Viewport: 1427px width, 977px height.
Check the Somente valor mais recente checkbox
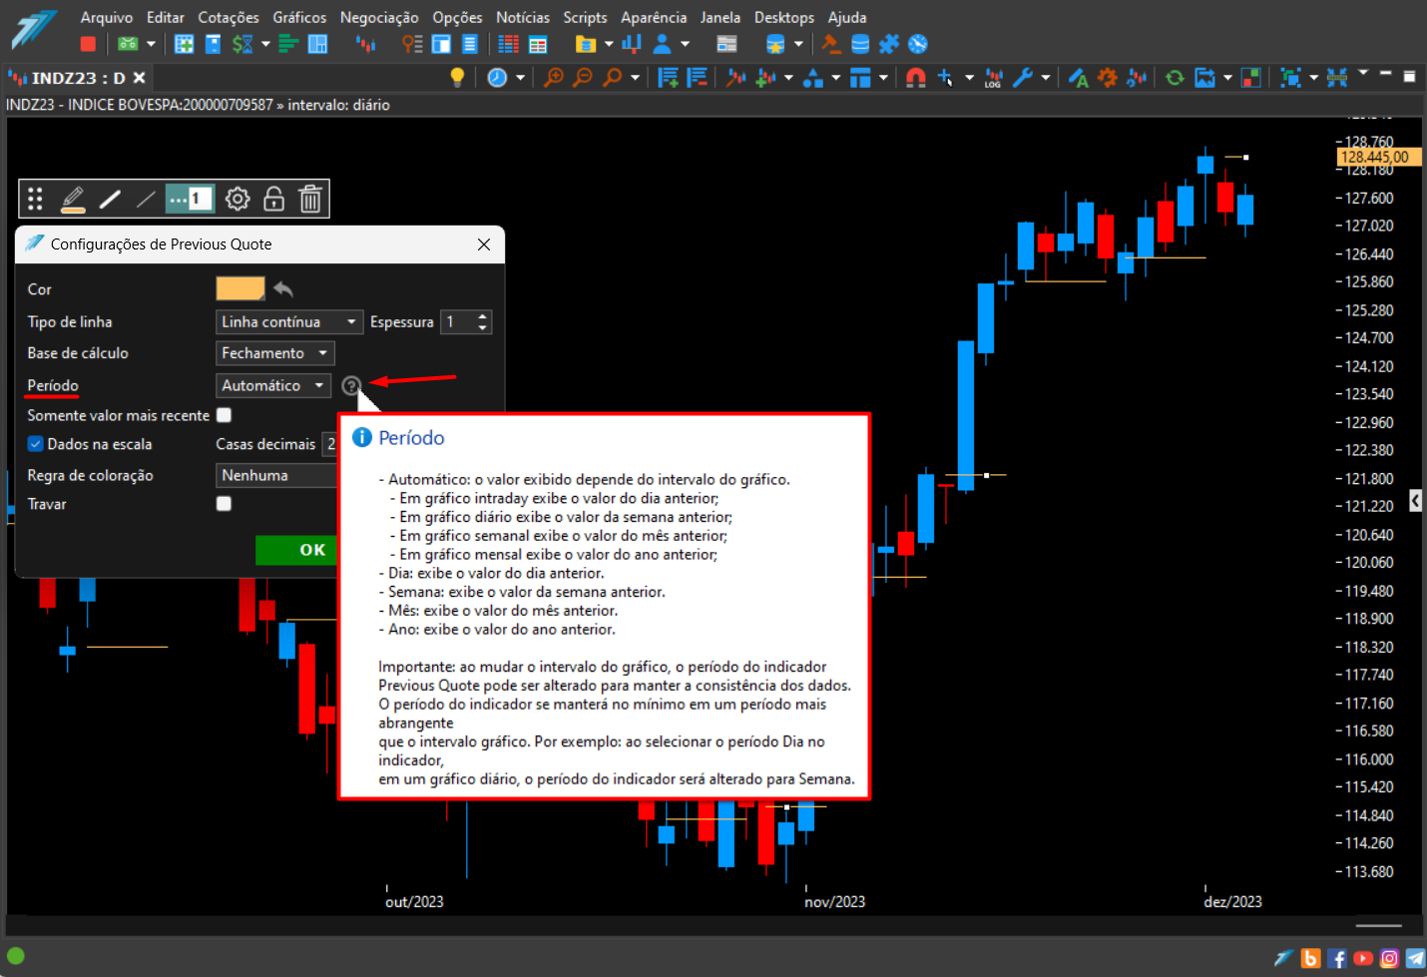click(224, 414)
